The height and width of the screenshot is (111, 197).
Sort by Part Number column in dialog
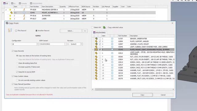click(123, 36)
